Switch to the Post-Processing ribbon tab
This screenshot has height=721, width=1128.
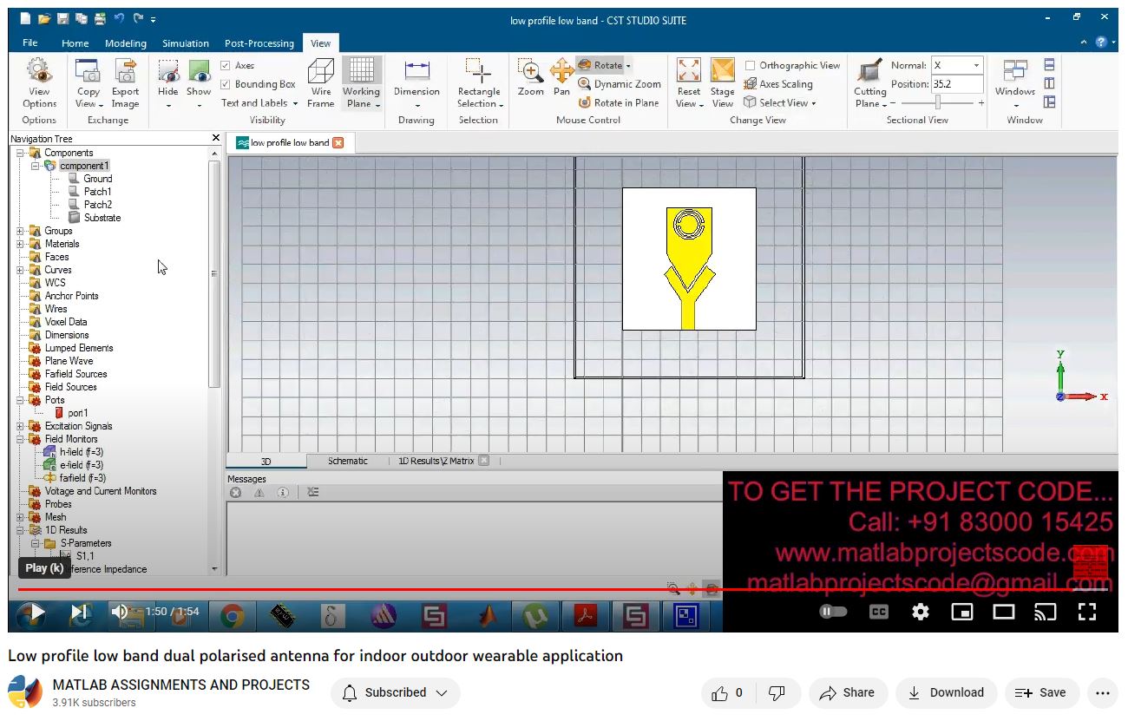[259, 43]
